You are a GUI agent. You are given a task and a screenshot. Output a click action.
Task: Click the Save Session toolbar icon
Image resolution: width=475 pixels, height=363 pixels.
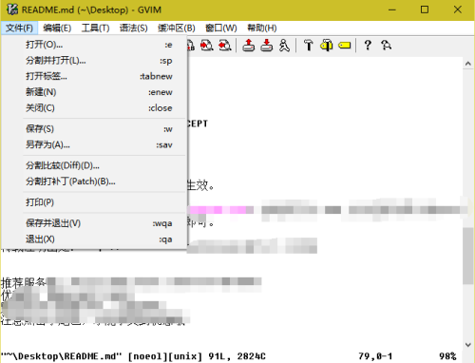pyautogui.click(x=267, y=46)
